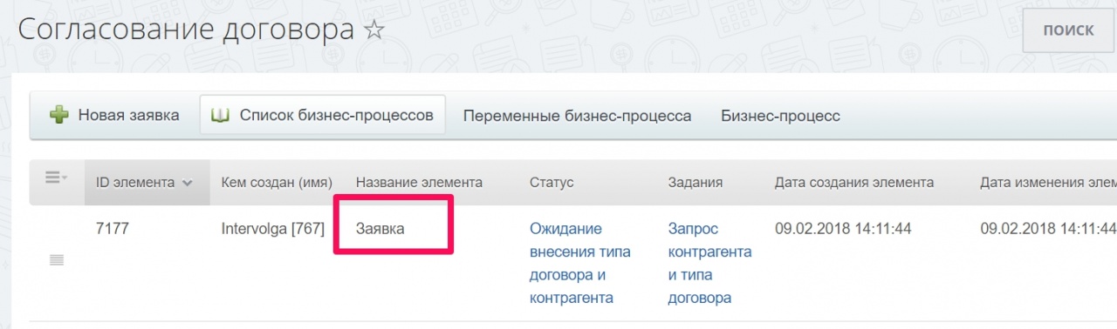Sort by Название элемента column header
Image resolution: width=1117 pixels, height=329 pixels.
tap(419, 182)
